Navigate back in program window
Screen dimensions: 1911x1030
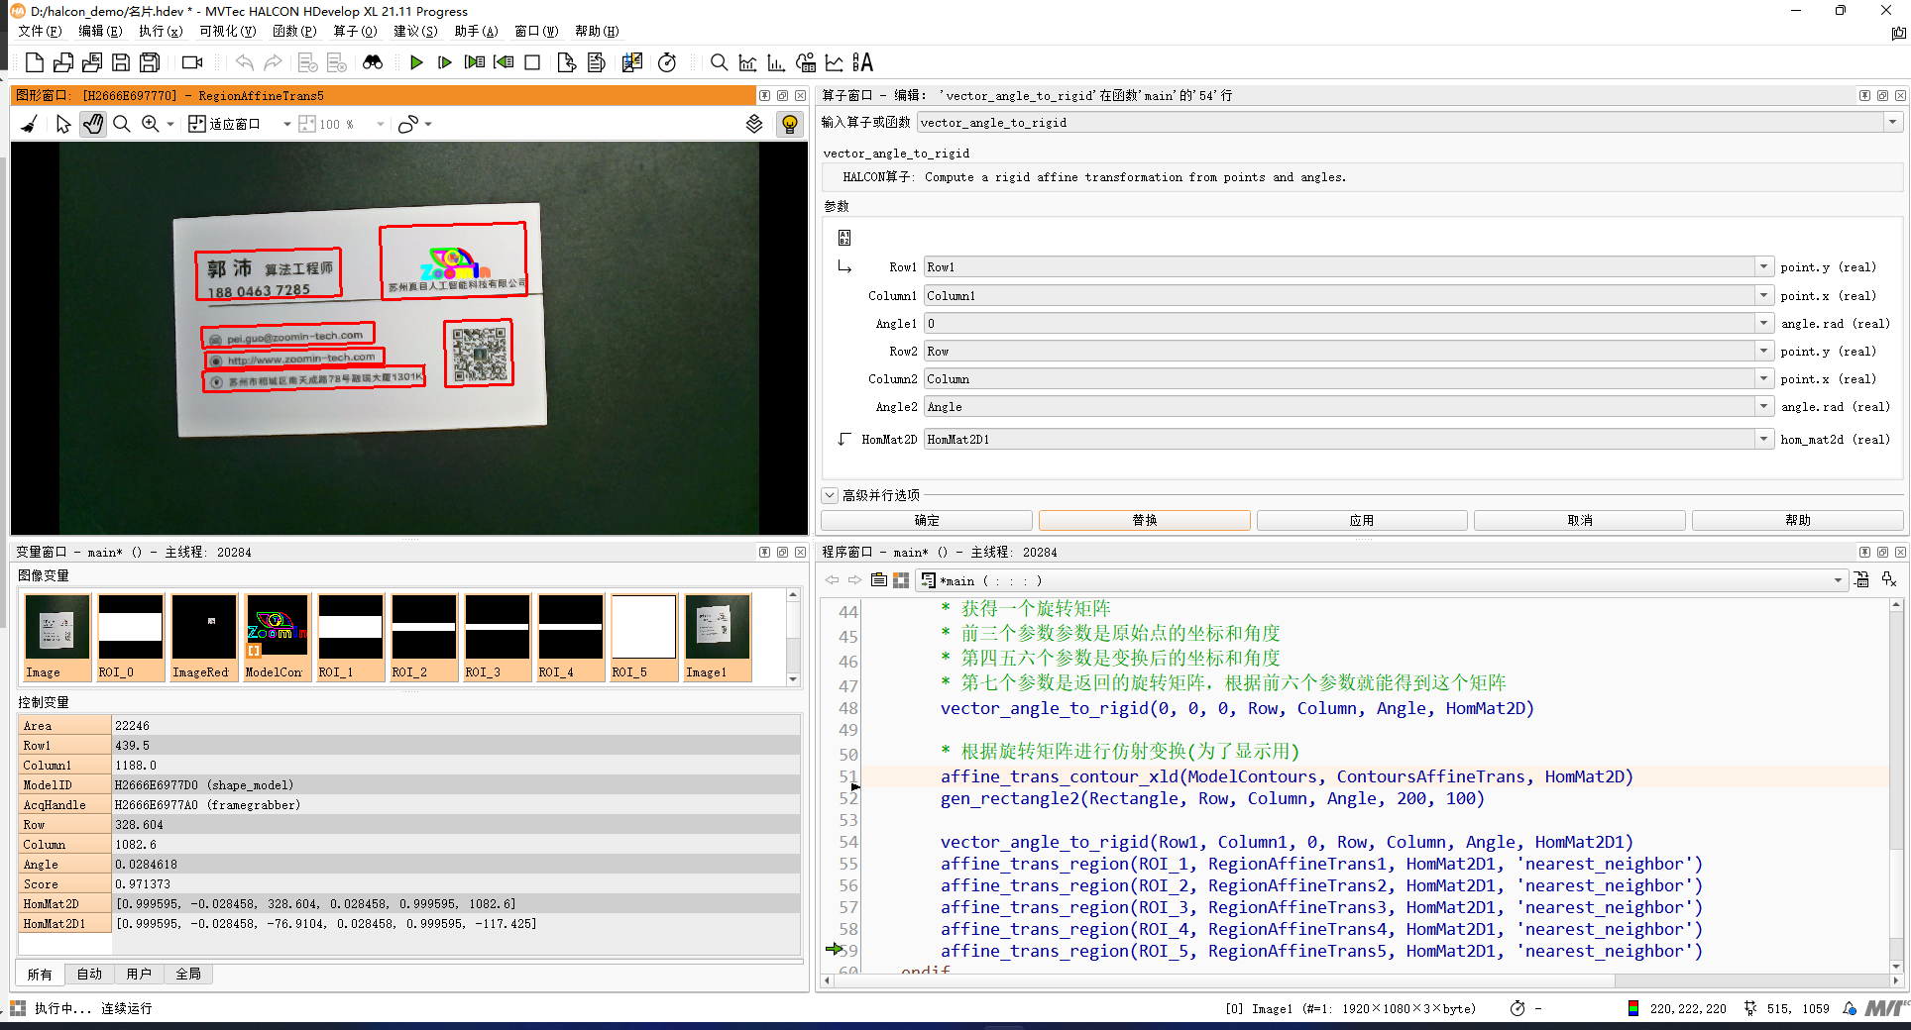[x=833, y=580]
